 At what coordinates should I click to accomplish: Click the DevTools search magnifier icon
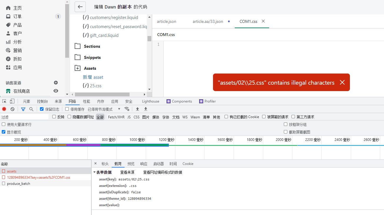pos(31,109)
